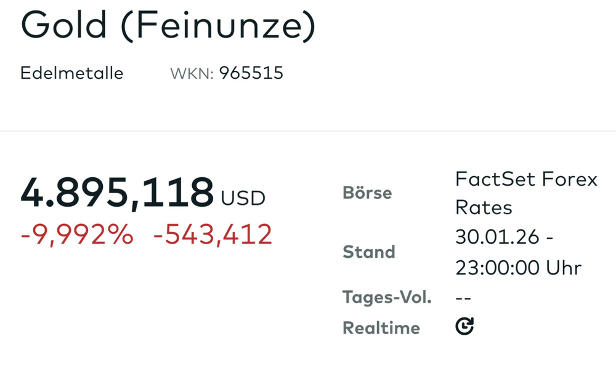The height and width of the screenshot is (371, 616).
Task: Click the Tages-Vol. double-dash value
Action: tap(463, 298)
